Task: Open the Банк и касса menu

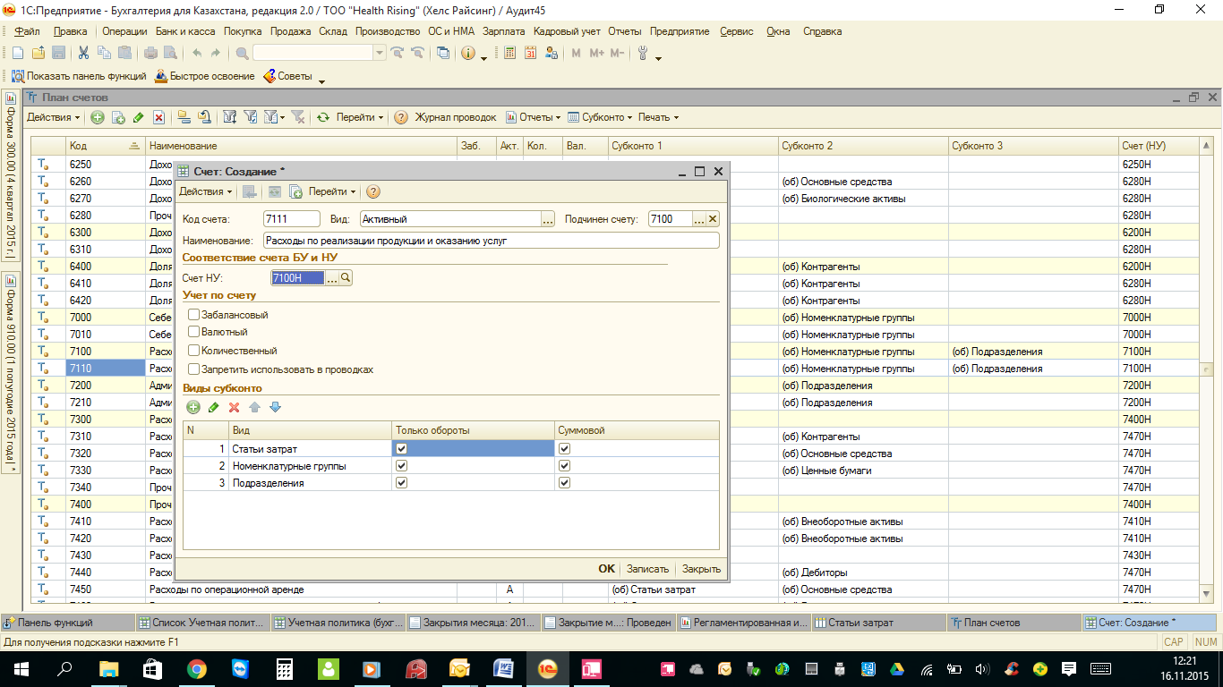Action: pos(185,31)
